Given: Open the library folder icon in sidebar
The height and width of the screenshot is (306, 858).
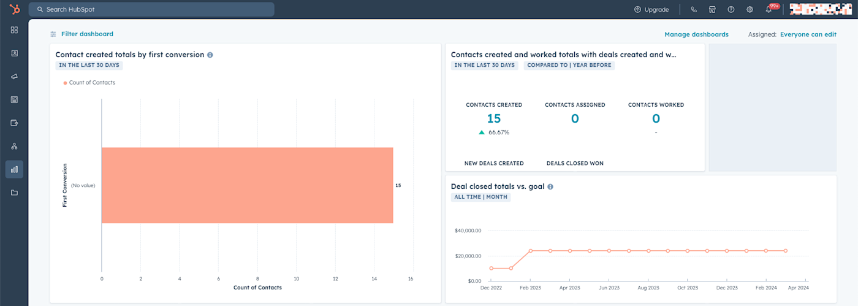Looking at the screenshot, I should [x=14, y=193].
